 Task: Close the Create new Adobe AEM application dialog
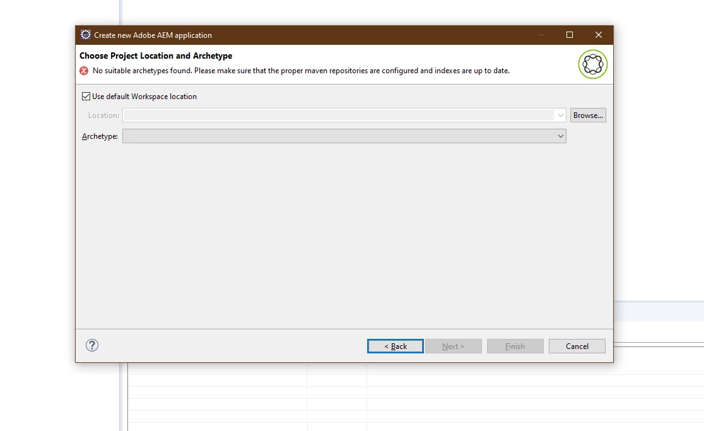point(599,35)
